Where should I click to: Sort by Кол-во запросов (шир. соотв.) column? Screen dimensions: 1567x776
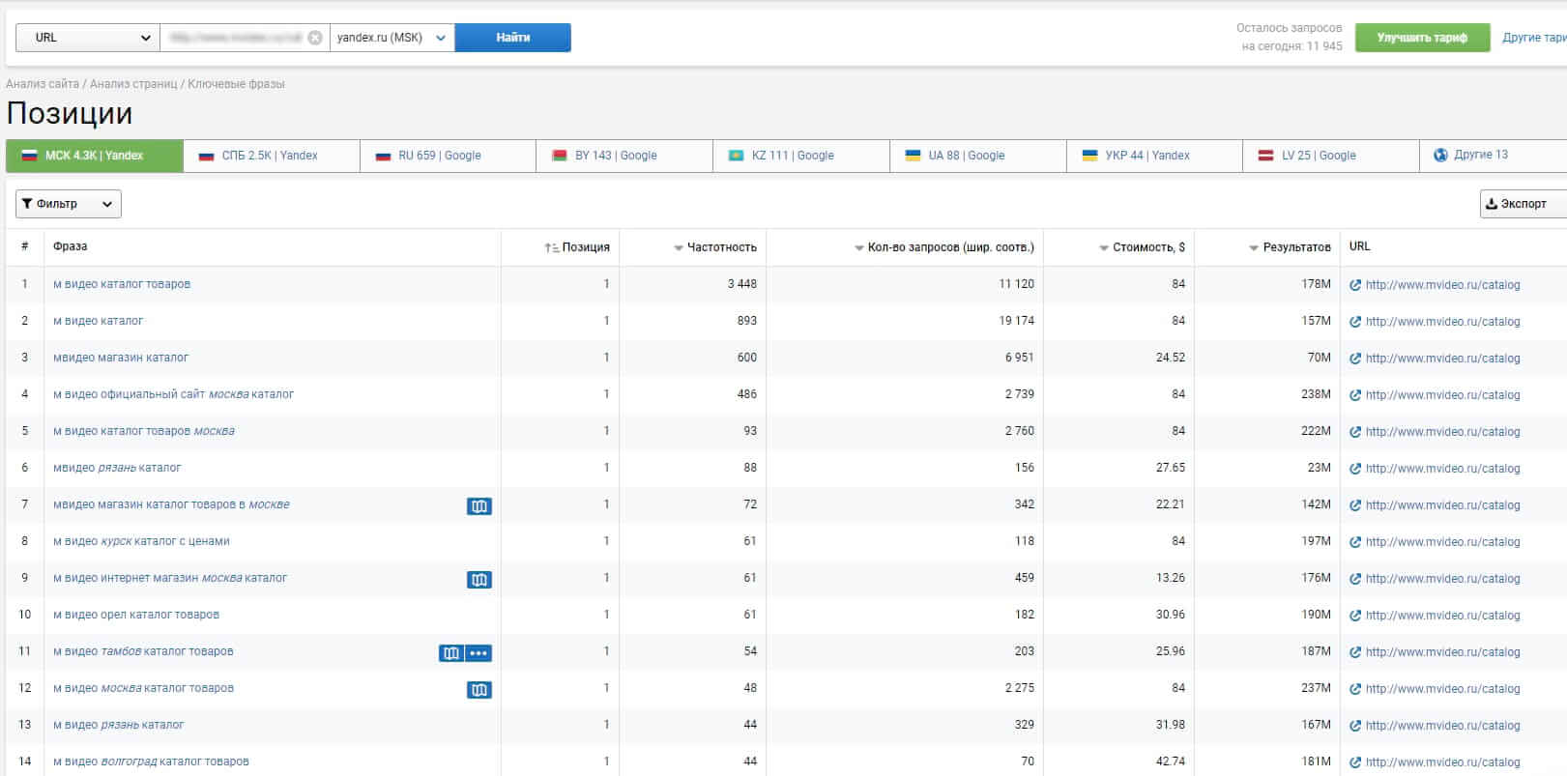click(944, 247)
